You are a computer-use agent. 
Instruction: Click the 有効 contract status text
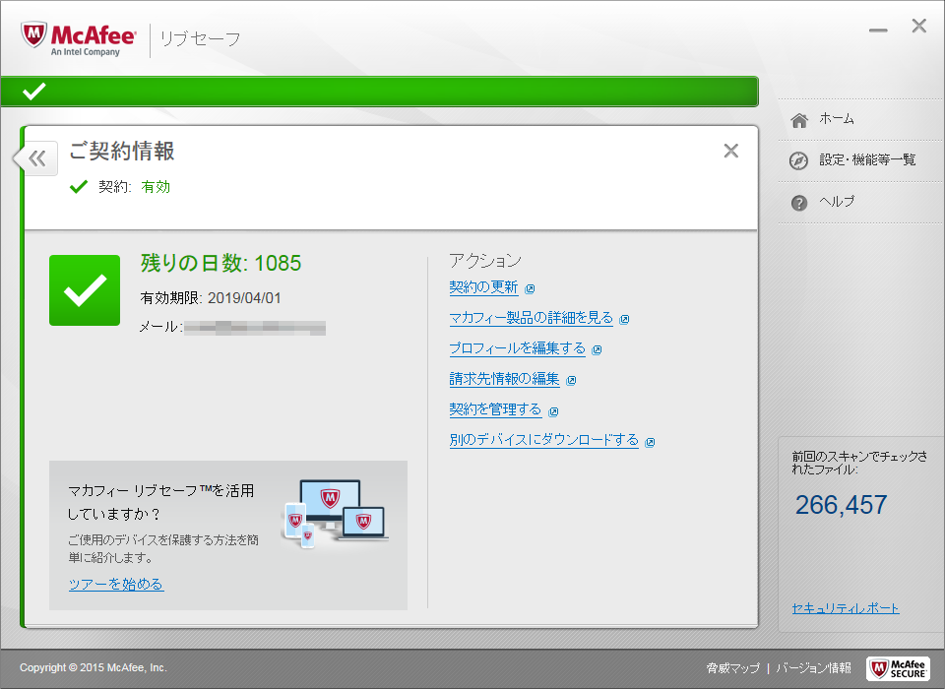[x=156, y=187]
